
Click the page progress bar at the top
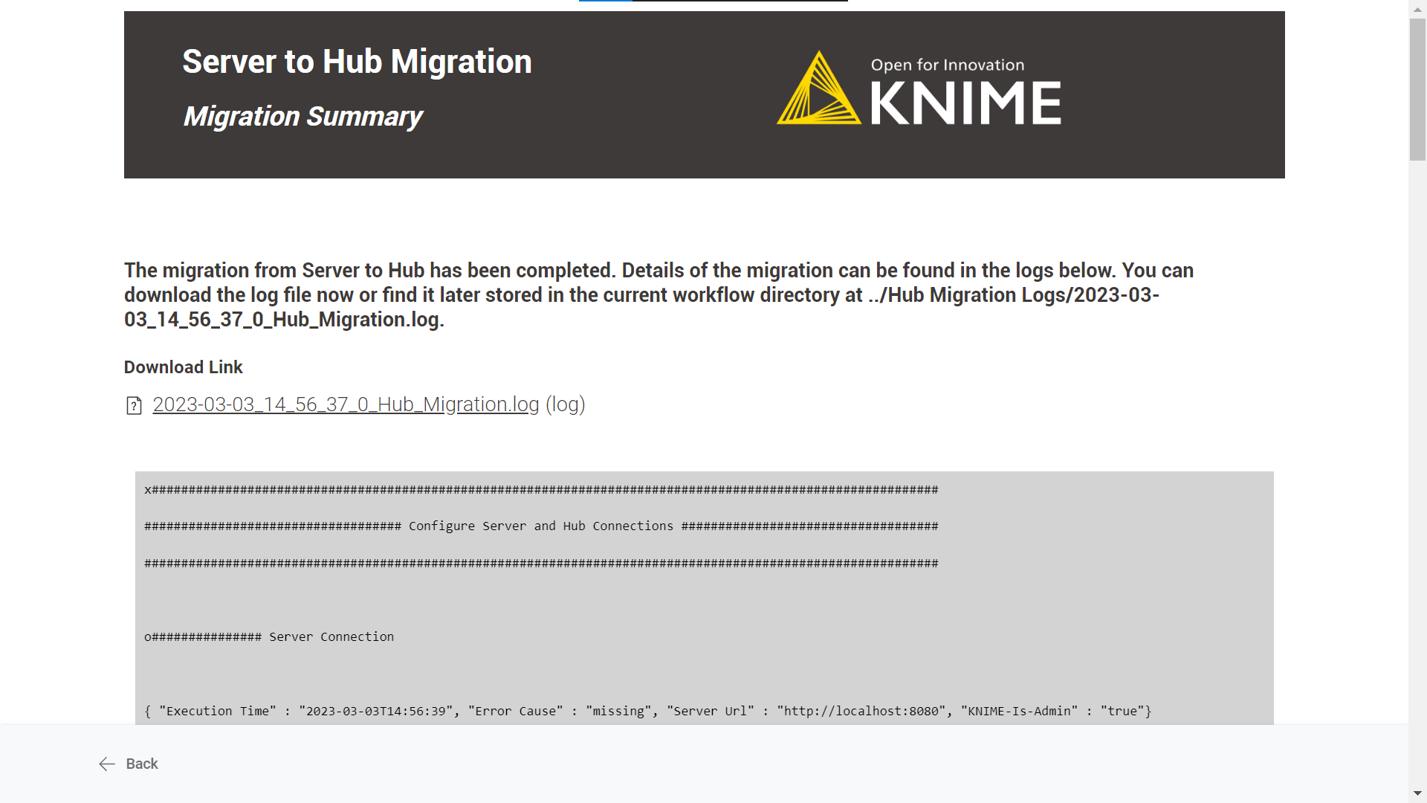(x=713, y=1)
